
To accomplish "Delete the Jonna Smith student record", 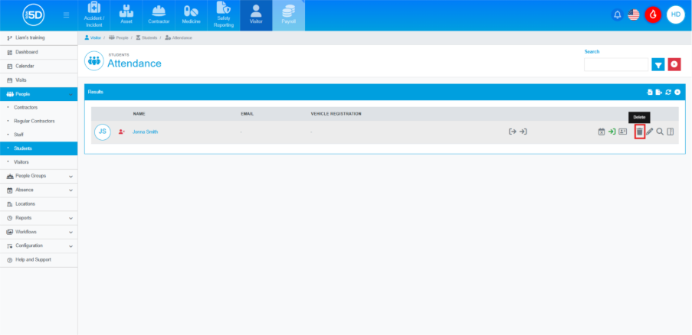I will tap(640, 132).
